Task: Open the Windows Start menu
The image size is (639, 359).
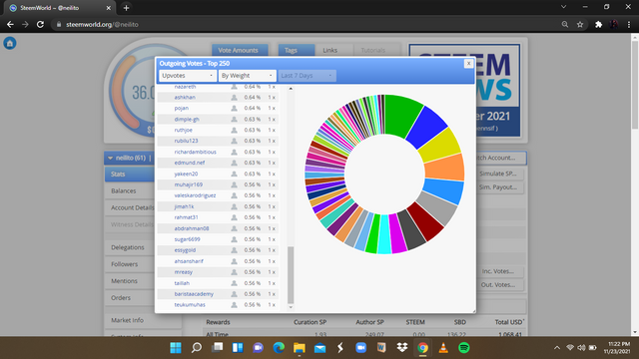Action: (x=176, y=348)
